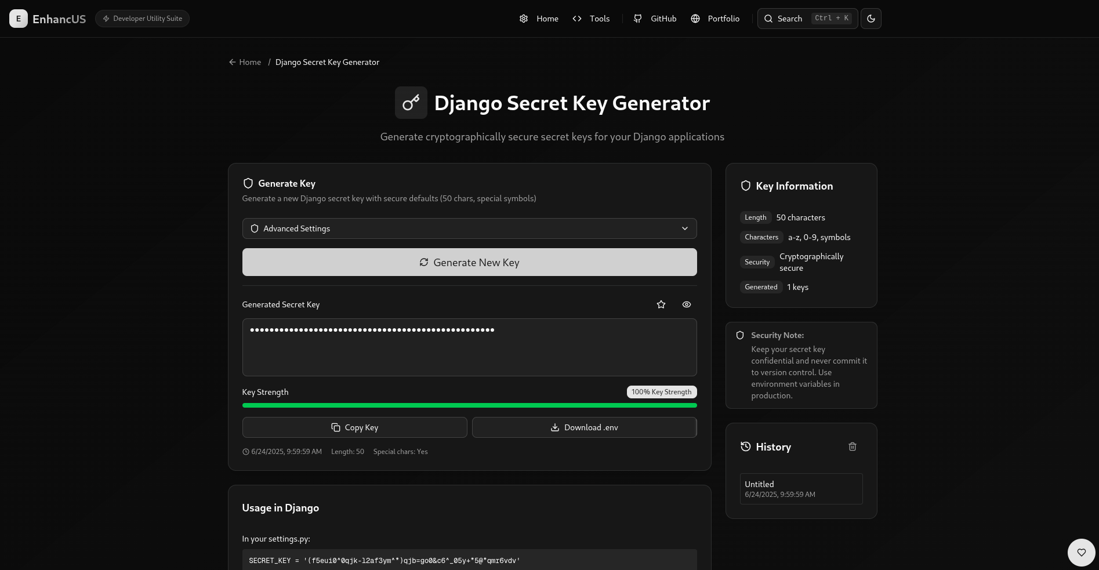Select Home from the navigation bar
Screen dimensions: 1099x570
[546, 18]
